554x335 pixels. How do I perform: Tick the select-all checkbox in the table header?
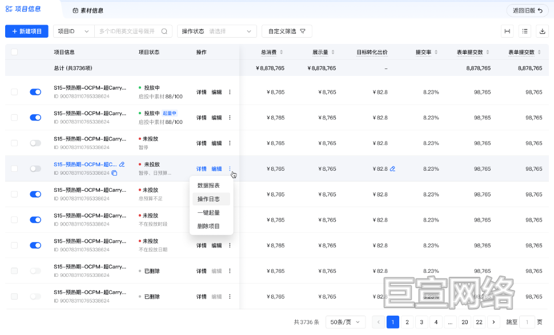14,53
